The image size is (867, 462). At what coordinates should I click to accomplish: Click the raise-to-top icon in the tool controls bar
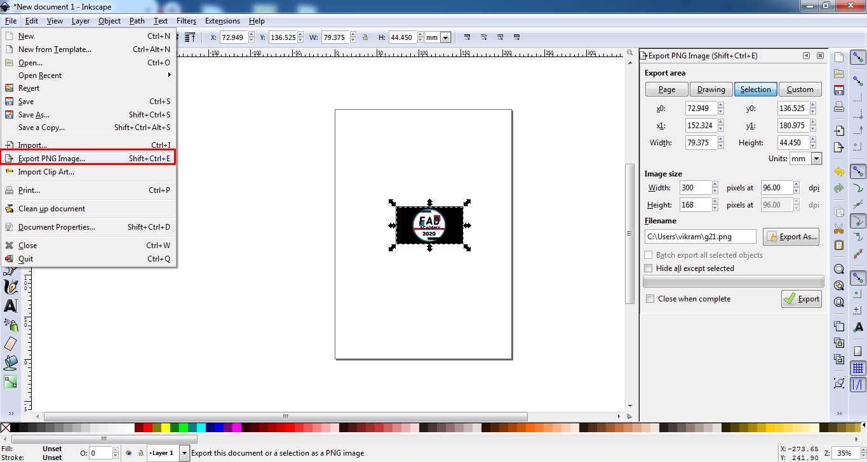point(190,37)
